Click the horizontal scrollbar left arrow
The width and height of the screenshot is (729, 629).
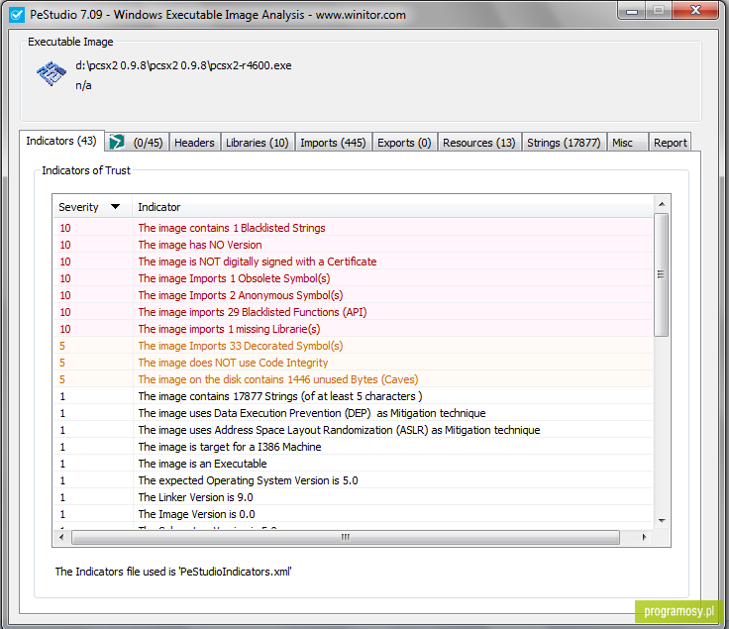pyautogui.click(x=61, y=538)
